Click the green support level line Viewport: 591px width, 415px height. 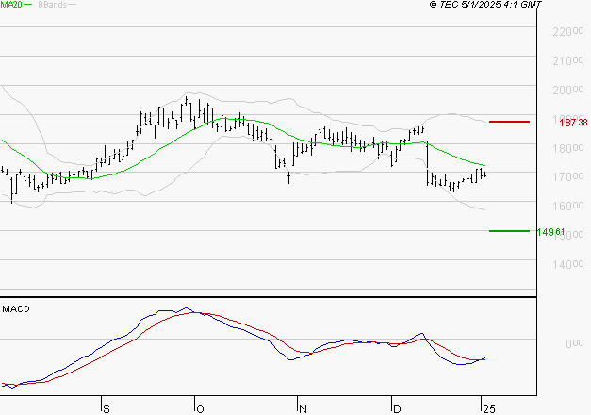509,231
